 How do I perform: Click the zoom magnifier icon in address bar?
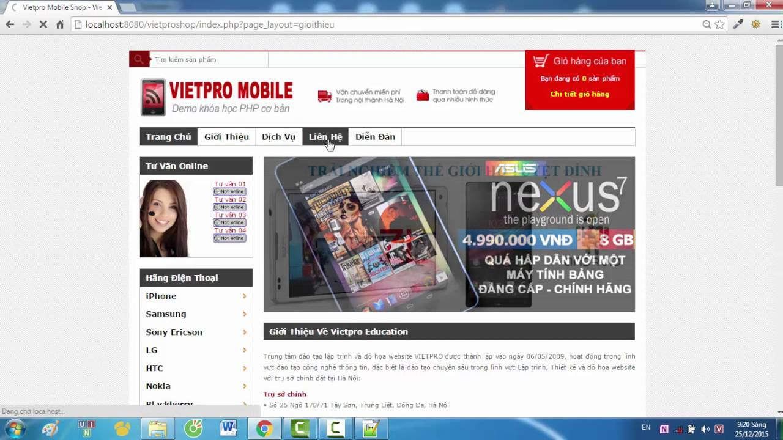pos(707,24)
